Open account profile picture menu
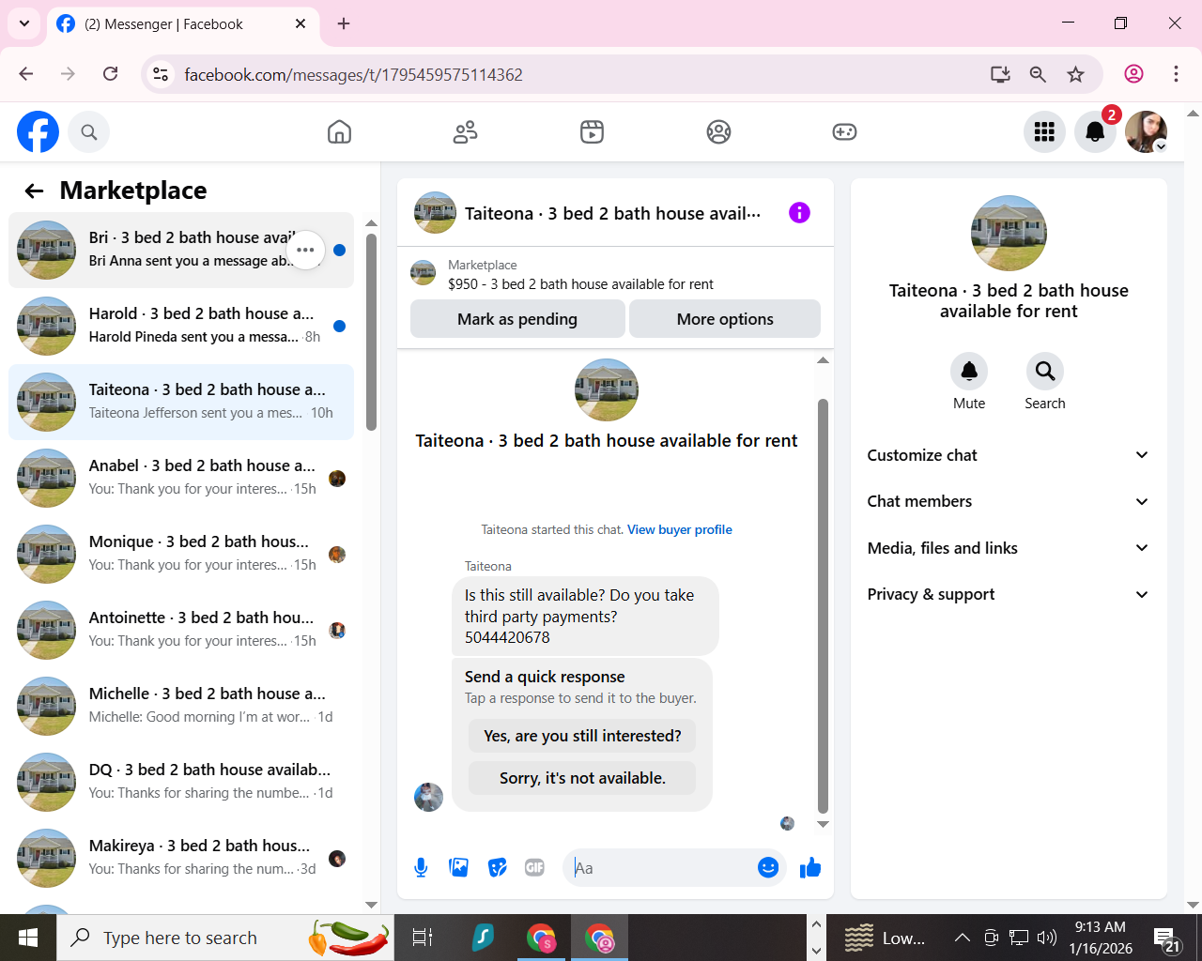Viewport: 1202px width, 961px height. (x=1146, y=132)
